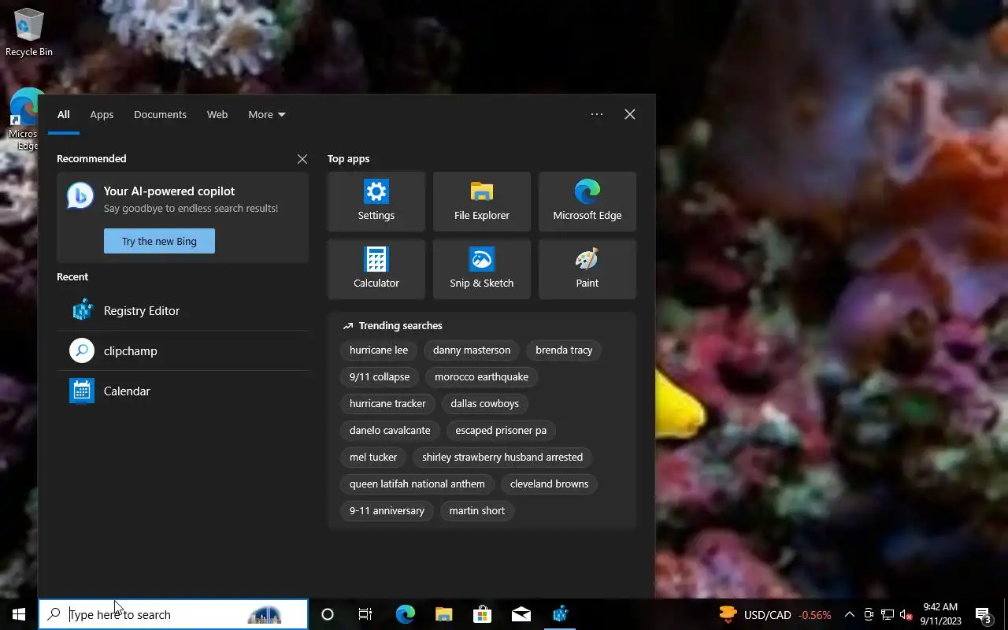Viewport: 1008px width, 630px height.
Task: Click the search box highlight illustration
Action: coord(265,615)
